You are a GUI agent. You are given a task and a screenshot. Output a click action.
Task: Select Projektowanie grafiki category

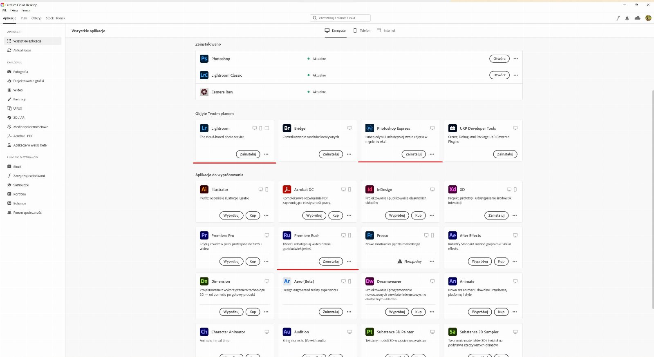click(33, 81)
